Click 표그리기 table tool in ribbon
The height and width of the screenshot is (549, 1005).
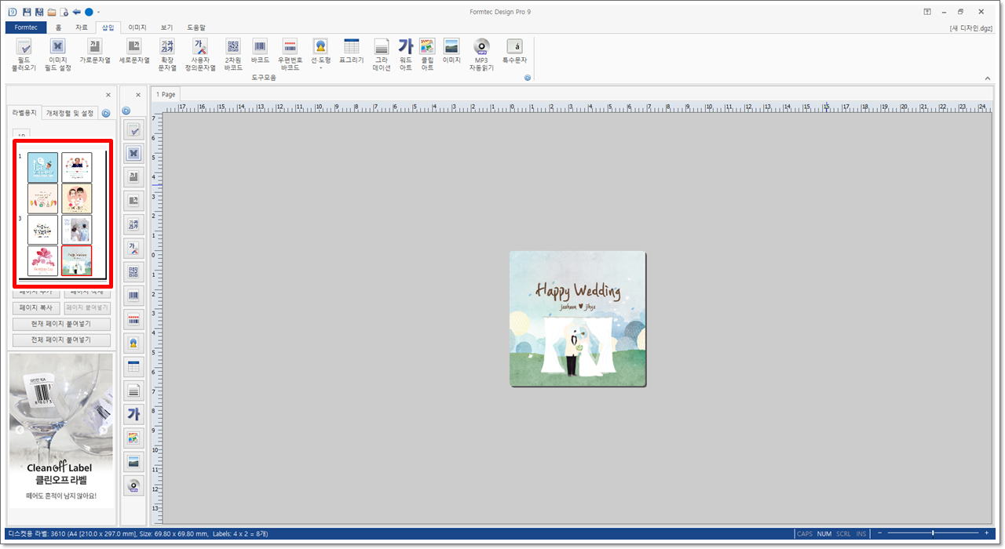(x=352, y=51)
